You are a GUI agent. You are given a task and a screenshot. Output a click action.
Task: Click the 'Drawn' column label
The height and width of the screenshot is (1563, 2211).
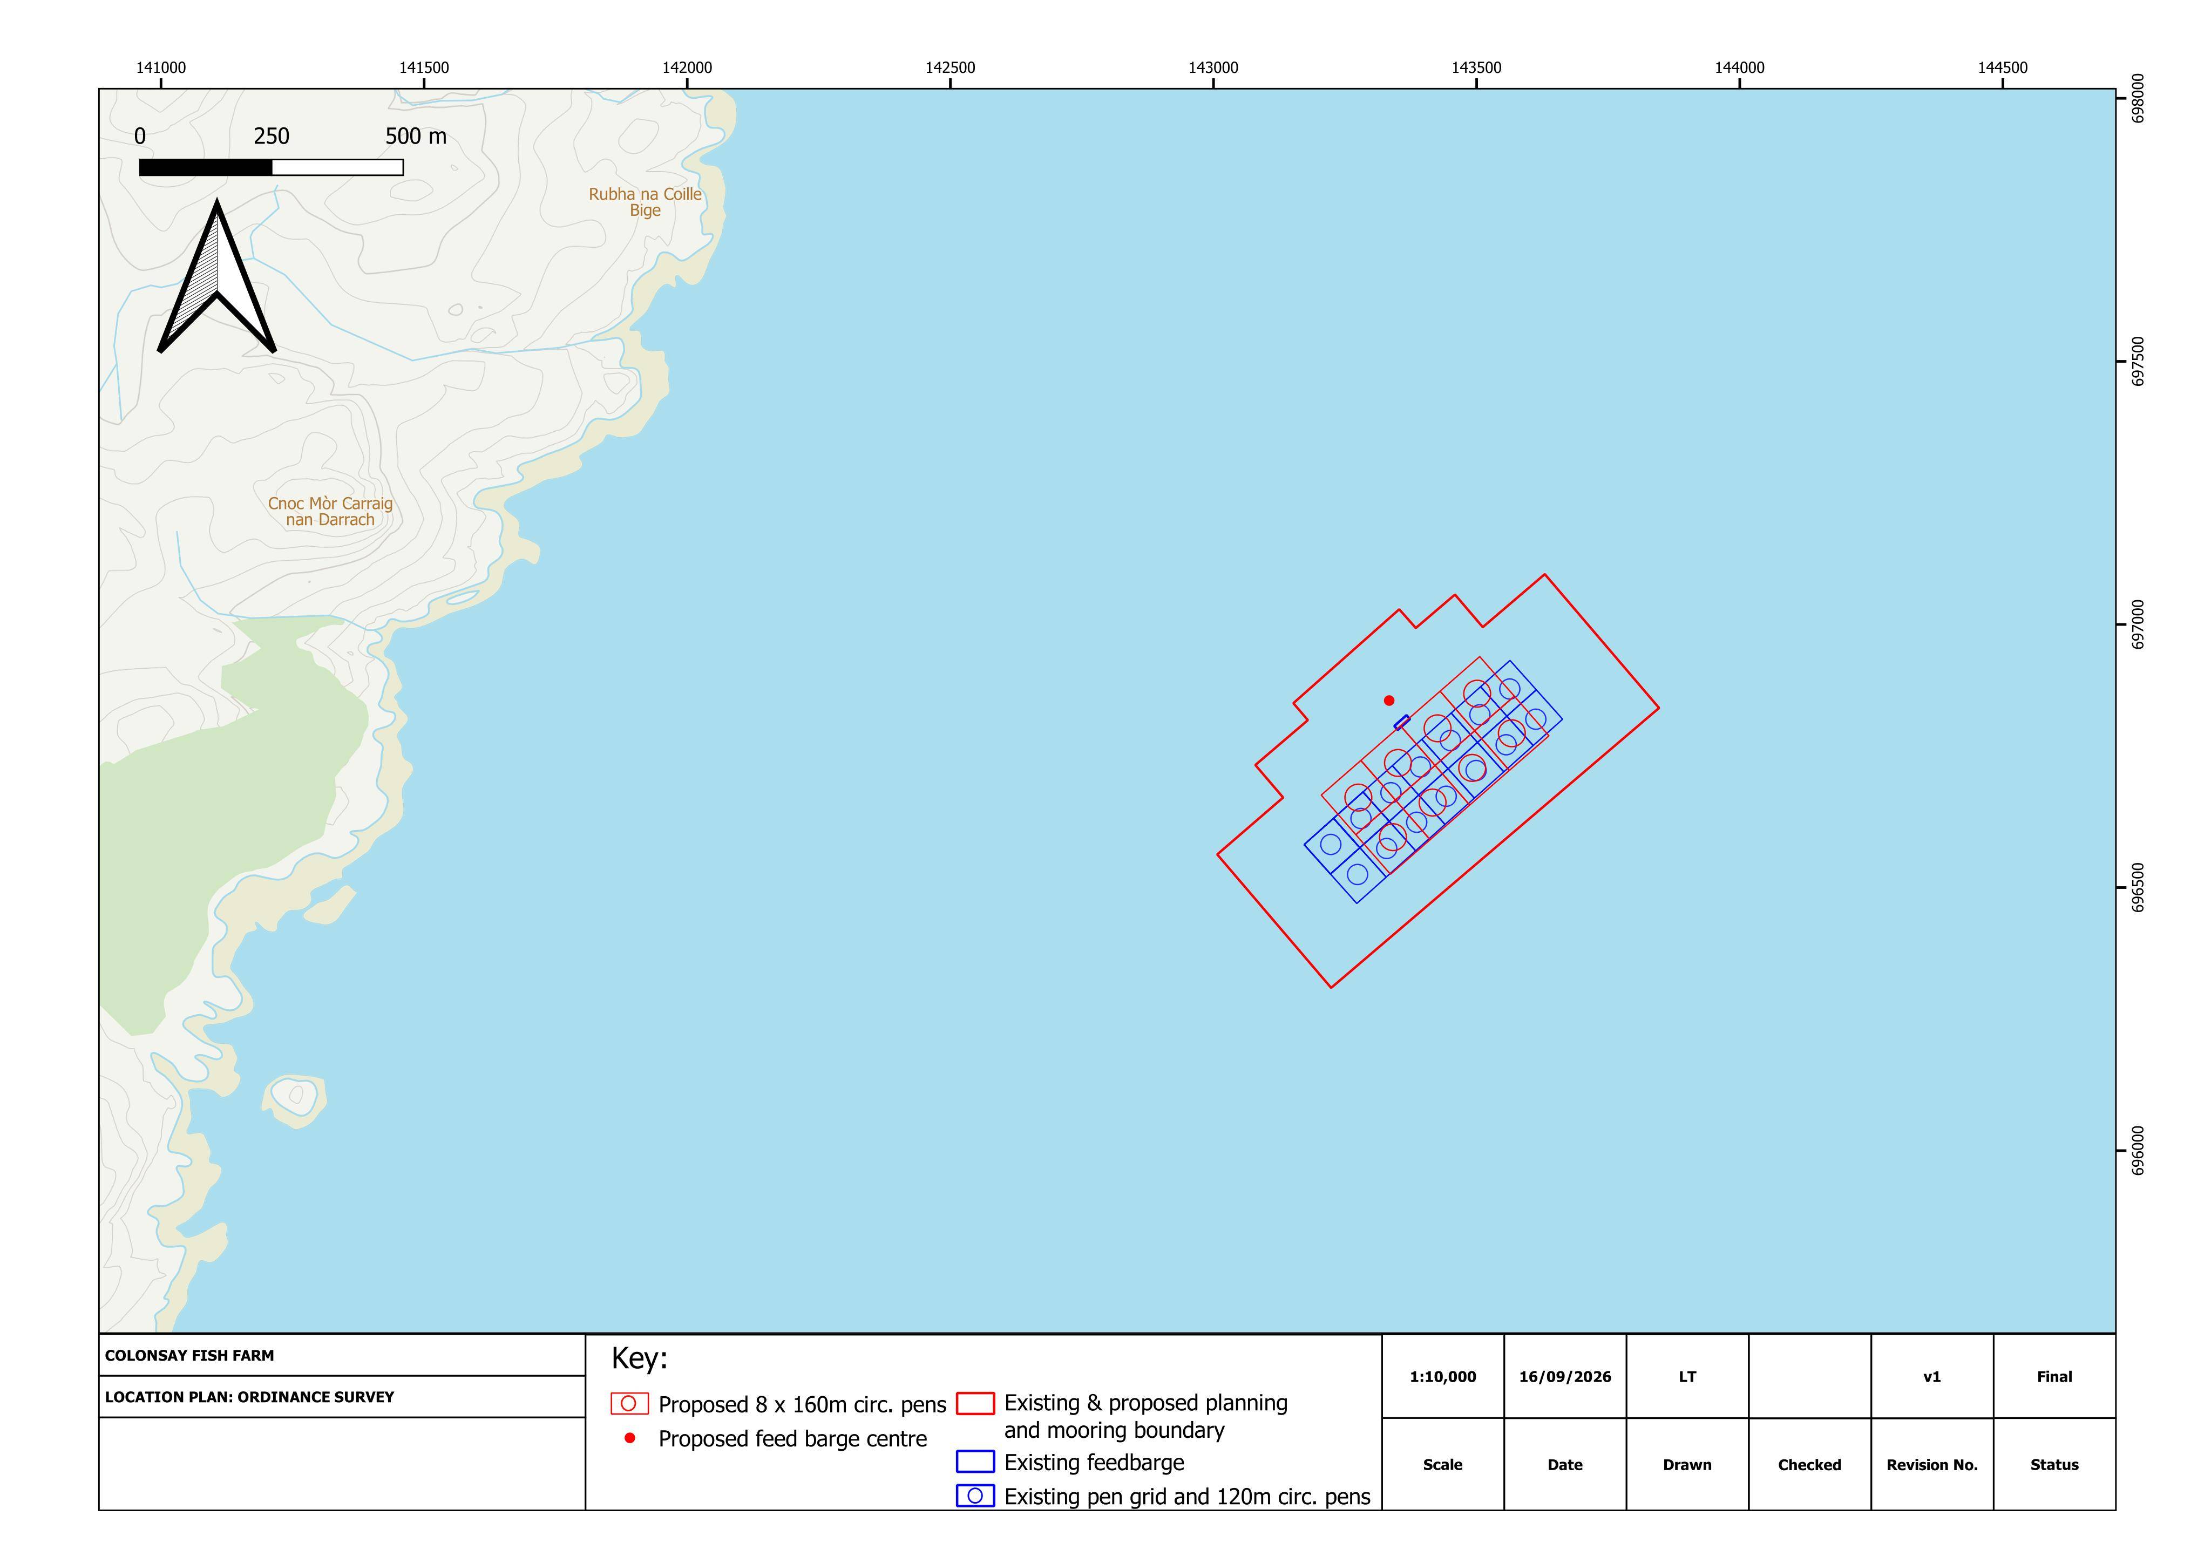(1687, 1465)
